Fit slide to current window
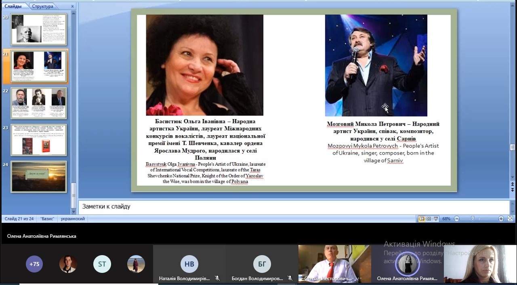 point(510,219)
